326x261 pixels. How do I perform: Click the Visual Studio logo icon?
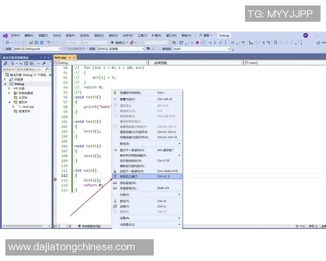click(x=5, y=35)
